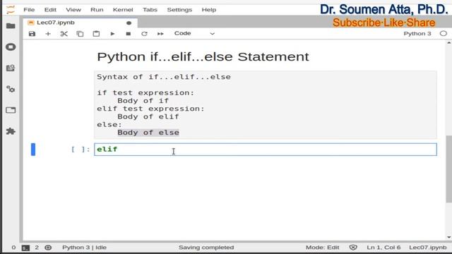This screenshot has height=254, width=452.
Task: Click 'Mode: Edit' status entry
Action: tap(322, 248)
